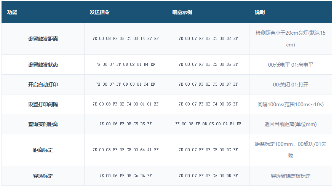Select the 设置触发状态 function cell

point(43,65)
